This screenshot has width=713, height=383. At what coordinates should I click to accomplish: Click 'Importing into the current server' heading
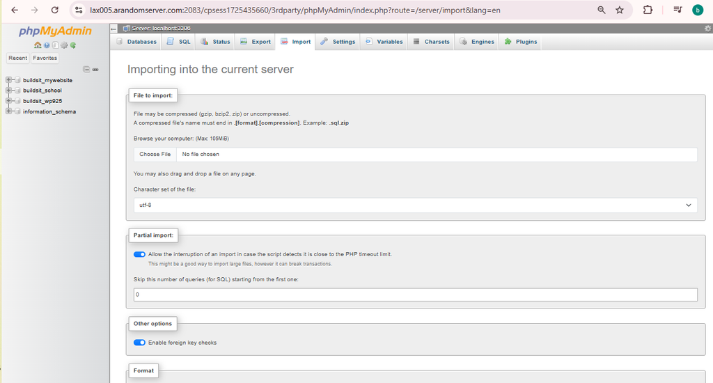click(x=210, y=70)
